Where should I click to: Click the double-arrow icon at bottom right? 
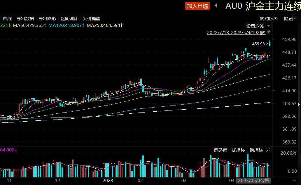click(x=295, y=181)
